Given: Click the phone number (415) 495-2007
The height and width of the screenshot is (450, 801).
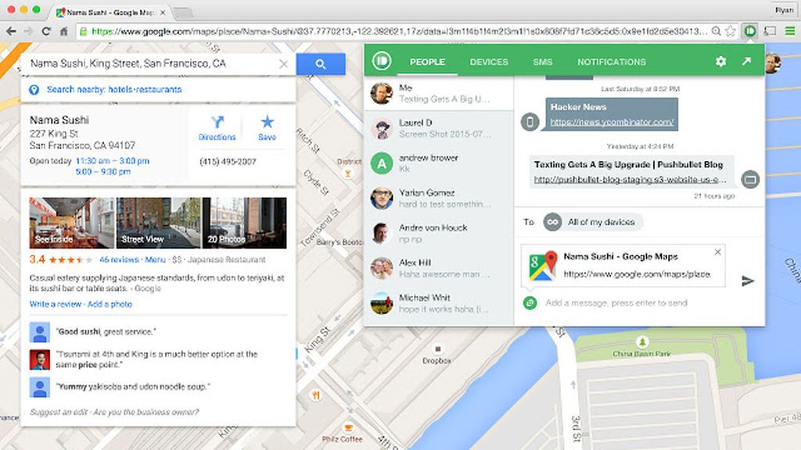Looking at the screenshot, I should tap(228, 162).
